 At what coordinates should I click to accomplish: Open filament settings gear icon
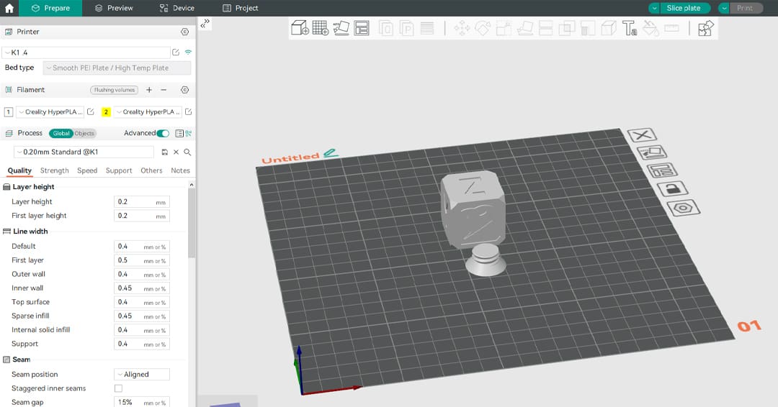point(184,90)
